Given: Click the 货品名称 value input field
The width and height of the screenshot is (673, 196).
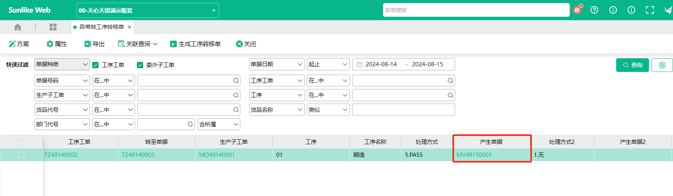Looking at the screenshot, I should [404, 110].
